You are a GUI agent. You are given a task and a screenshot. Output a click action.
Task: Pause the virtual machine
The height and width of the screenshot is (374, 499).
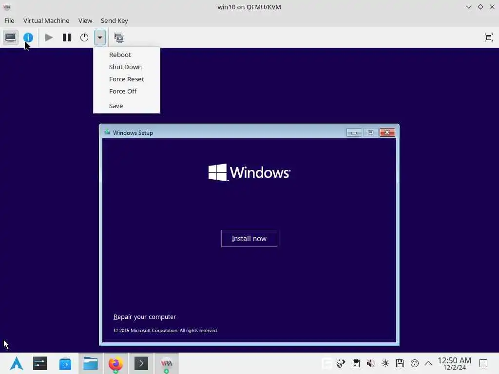(66, 37)
